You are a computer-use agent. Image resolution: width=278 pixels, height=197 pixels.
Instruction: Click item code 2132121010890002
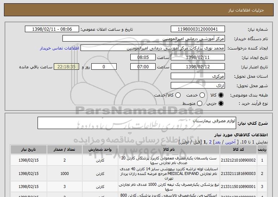tap(238, 160)
